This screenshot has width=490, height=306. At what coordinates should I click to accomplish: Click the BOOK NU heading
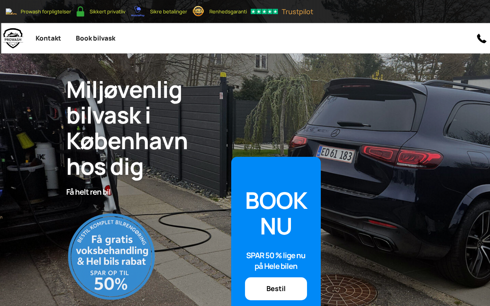click(x=276, y=213)
